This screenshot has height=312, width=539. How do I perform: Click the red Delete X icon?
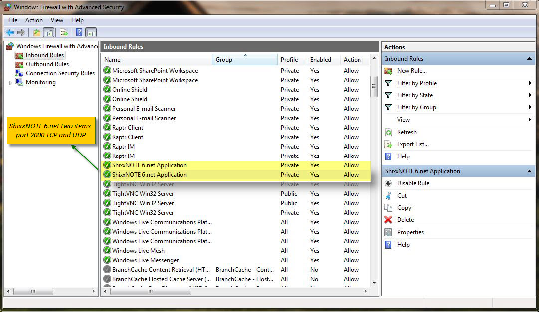(x=388, y=220)
